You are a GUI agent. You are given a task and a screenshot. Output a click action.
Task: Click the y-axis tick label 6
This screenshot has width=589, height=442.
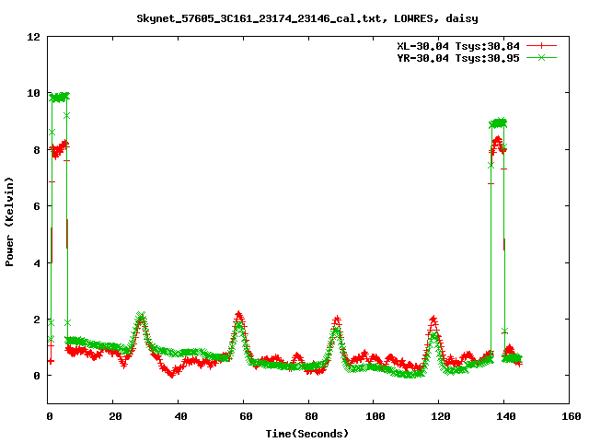(x=37, y=206)
